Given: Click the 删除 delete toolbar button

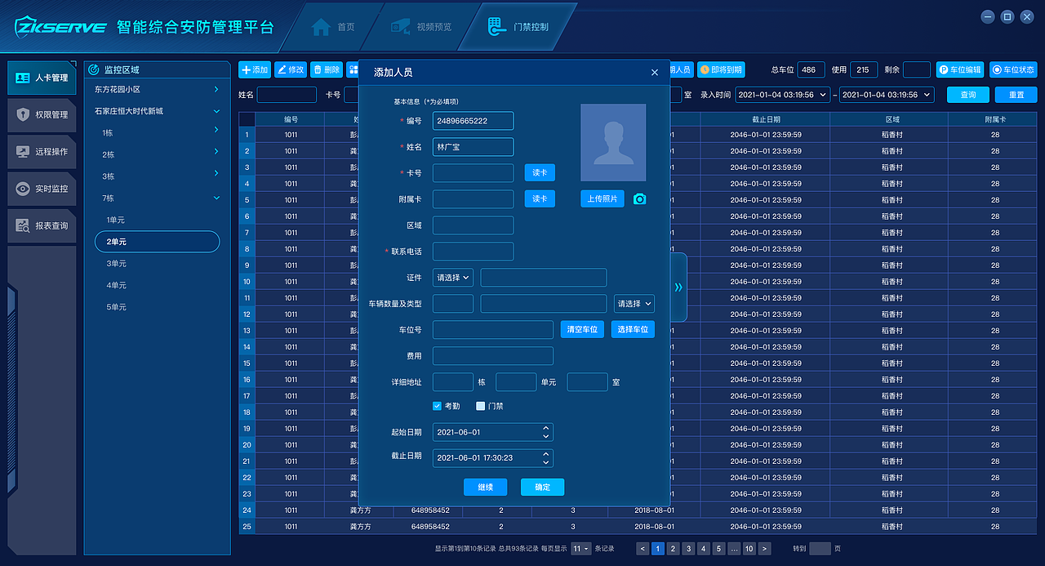Looking at the screenshot, I should [x=327, y=70].
